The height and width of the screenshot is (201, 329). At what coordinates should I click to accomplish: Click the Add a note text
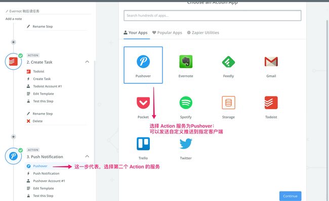tap(14, 19)
